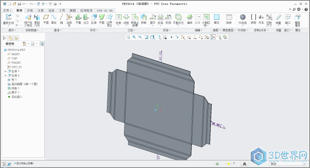The image size is (310, 168).
Task: Open the 操作 group dropdown
Action: pyautogui.click(x=12, y=30)
